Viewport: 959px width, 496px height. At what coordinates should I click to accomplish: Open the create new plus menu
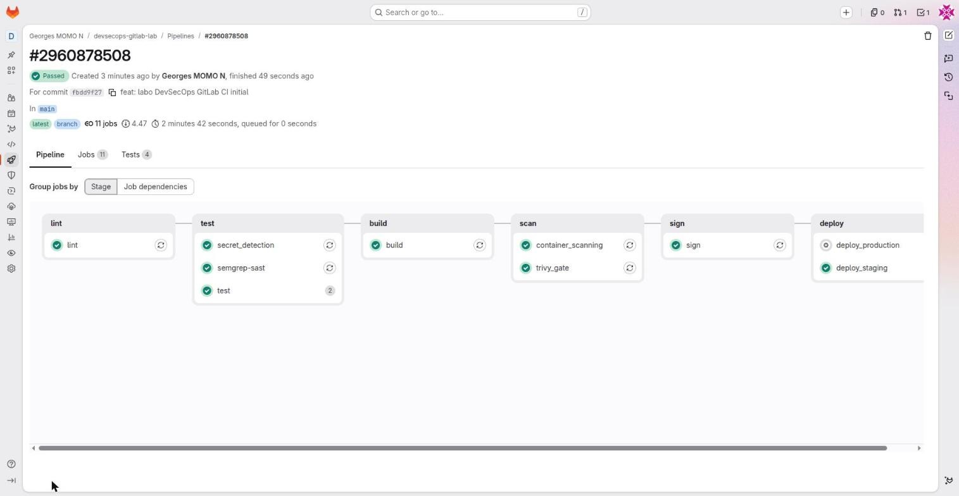click(846, 12)
